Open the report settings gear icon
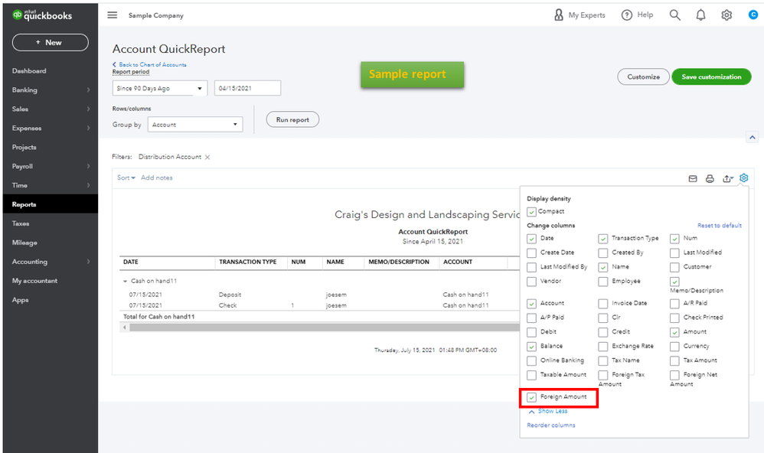 [743, 178]
